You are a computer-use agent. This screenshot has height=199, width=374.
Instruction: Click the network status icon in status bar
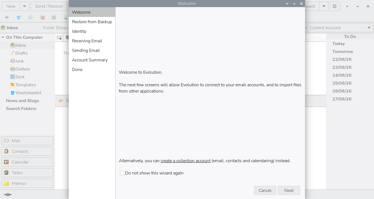(8, 195)
